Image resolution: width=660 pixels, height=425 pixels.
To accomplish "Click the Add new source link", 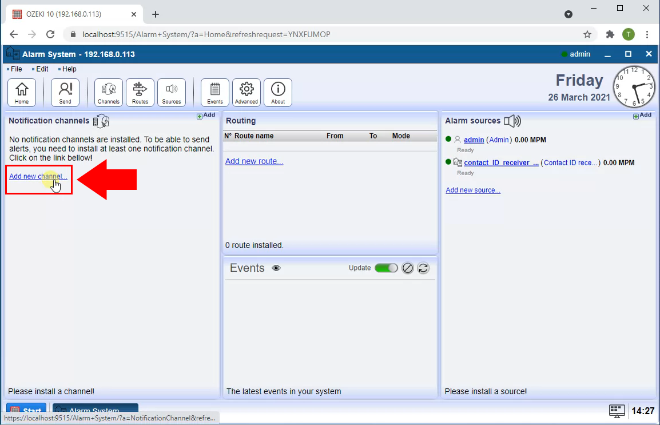I will [473, 190].
